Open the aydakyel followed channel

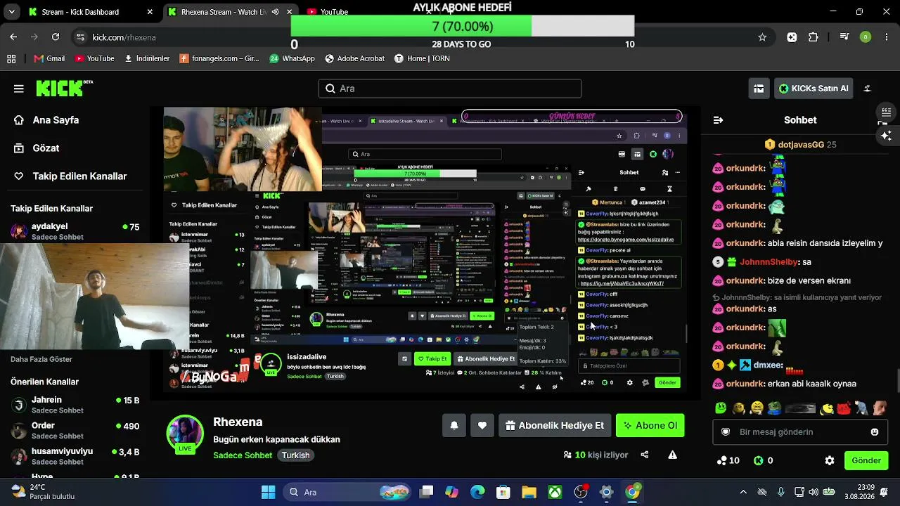click(75, 231)
